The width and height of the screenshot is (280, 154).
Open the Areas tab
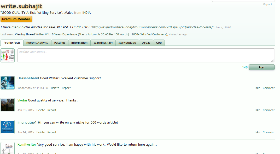[x=146, y=43]
